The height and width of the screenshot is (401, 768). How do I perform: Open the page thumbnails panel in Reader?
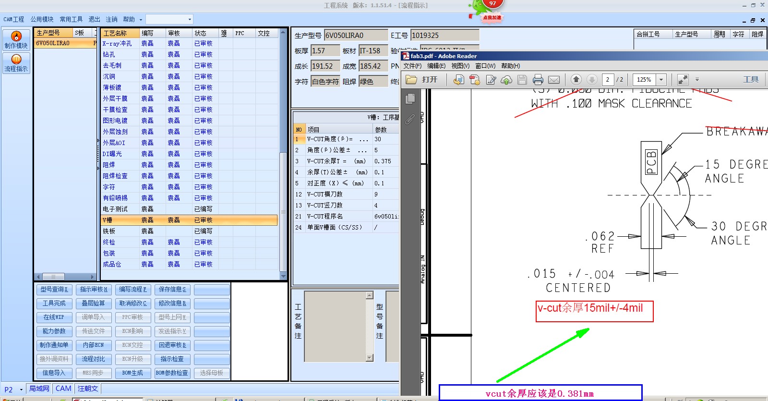pos(410,99)
